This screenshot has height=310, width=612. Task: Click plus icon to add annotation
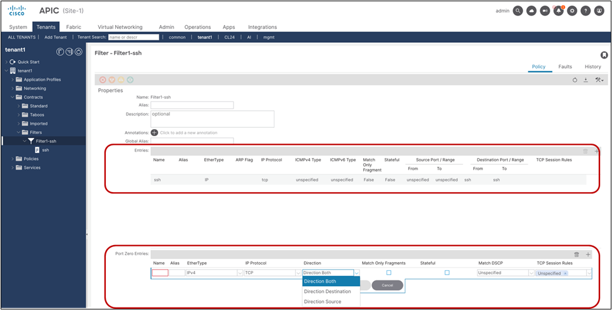point(154,133)
